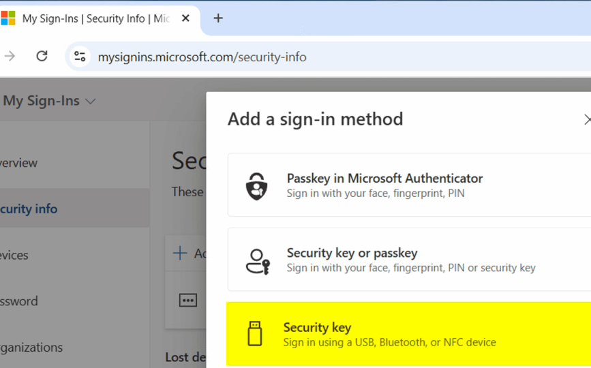Select Security info in the sidebar
The width and height of the screenshot is (591, 368).
pos(29,209)
